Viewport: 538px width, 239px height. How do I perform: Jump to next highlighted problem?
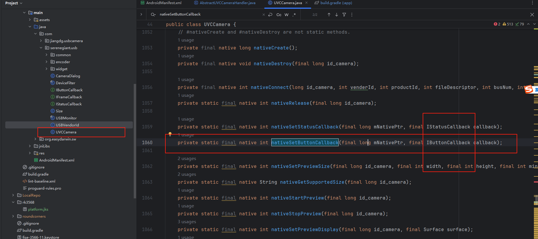534,24
